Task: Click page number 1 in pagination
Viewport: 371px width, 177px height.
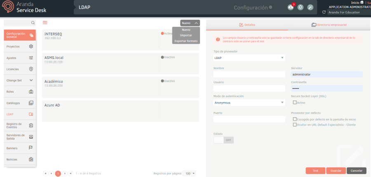Action: pos(58,174)
